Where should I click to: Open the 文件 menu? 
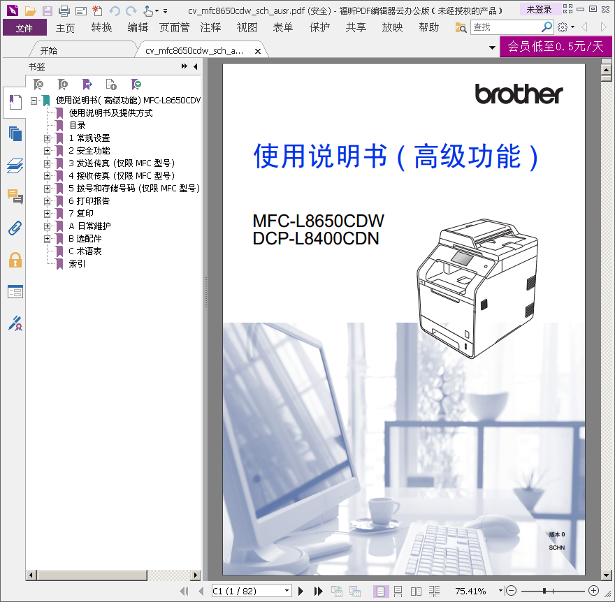[x=24, y=28]
